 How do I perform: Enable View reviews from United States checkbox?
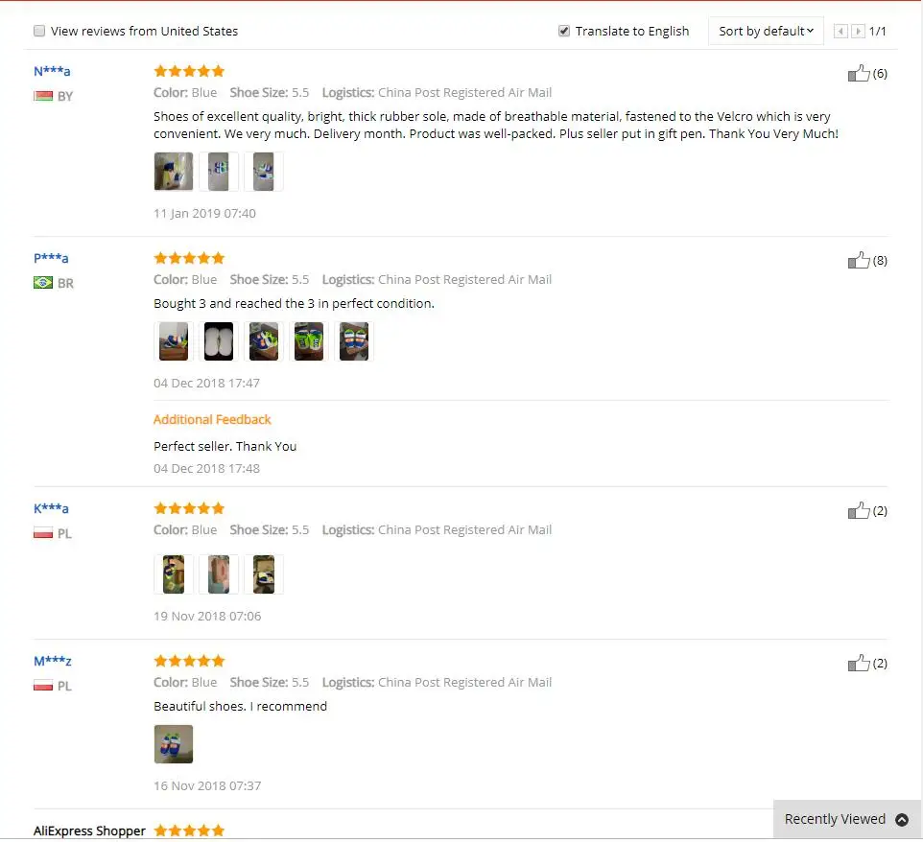pyautogui.click(x=39, y=31)
